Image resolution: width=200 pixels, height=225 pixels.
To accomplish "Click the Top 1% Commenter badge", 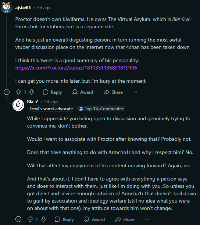I will click(101, 109).
